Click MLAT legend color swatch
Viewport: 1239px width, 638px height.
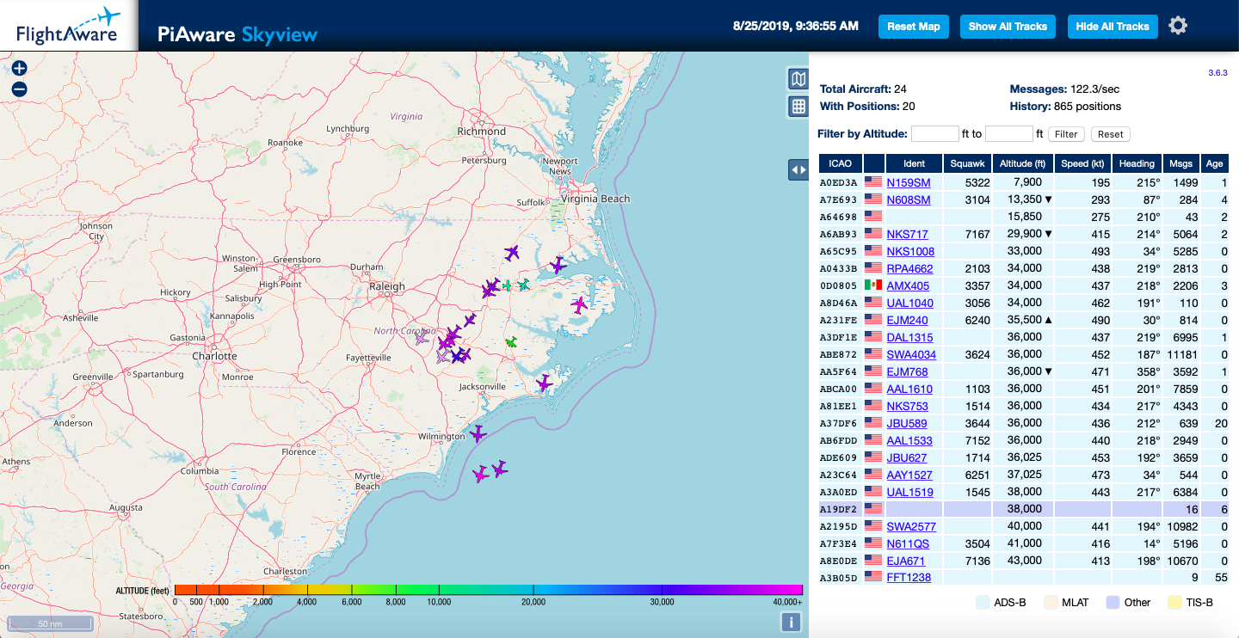pyautogui.click(x=1051, y=602)
